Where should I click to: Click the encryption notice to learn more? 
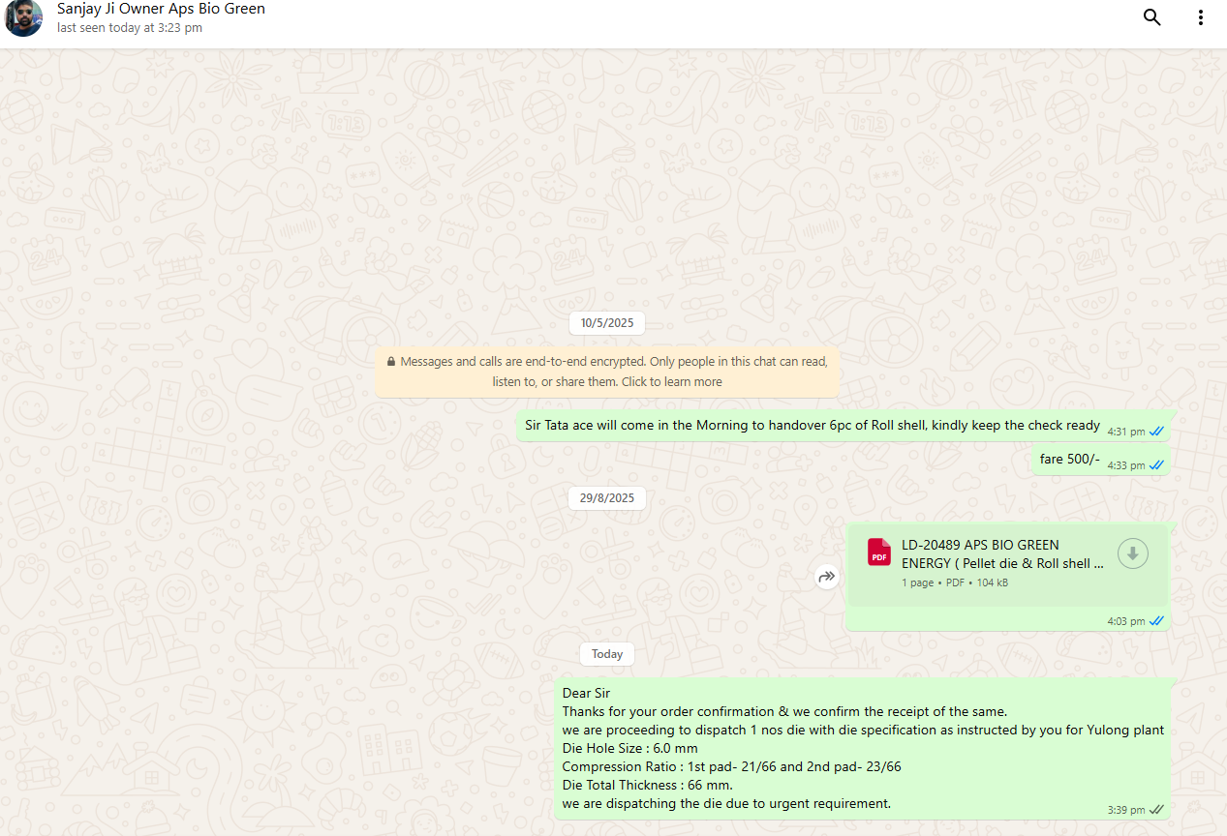pyautogui.click(x=607, y=372)
